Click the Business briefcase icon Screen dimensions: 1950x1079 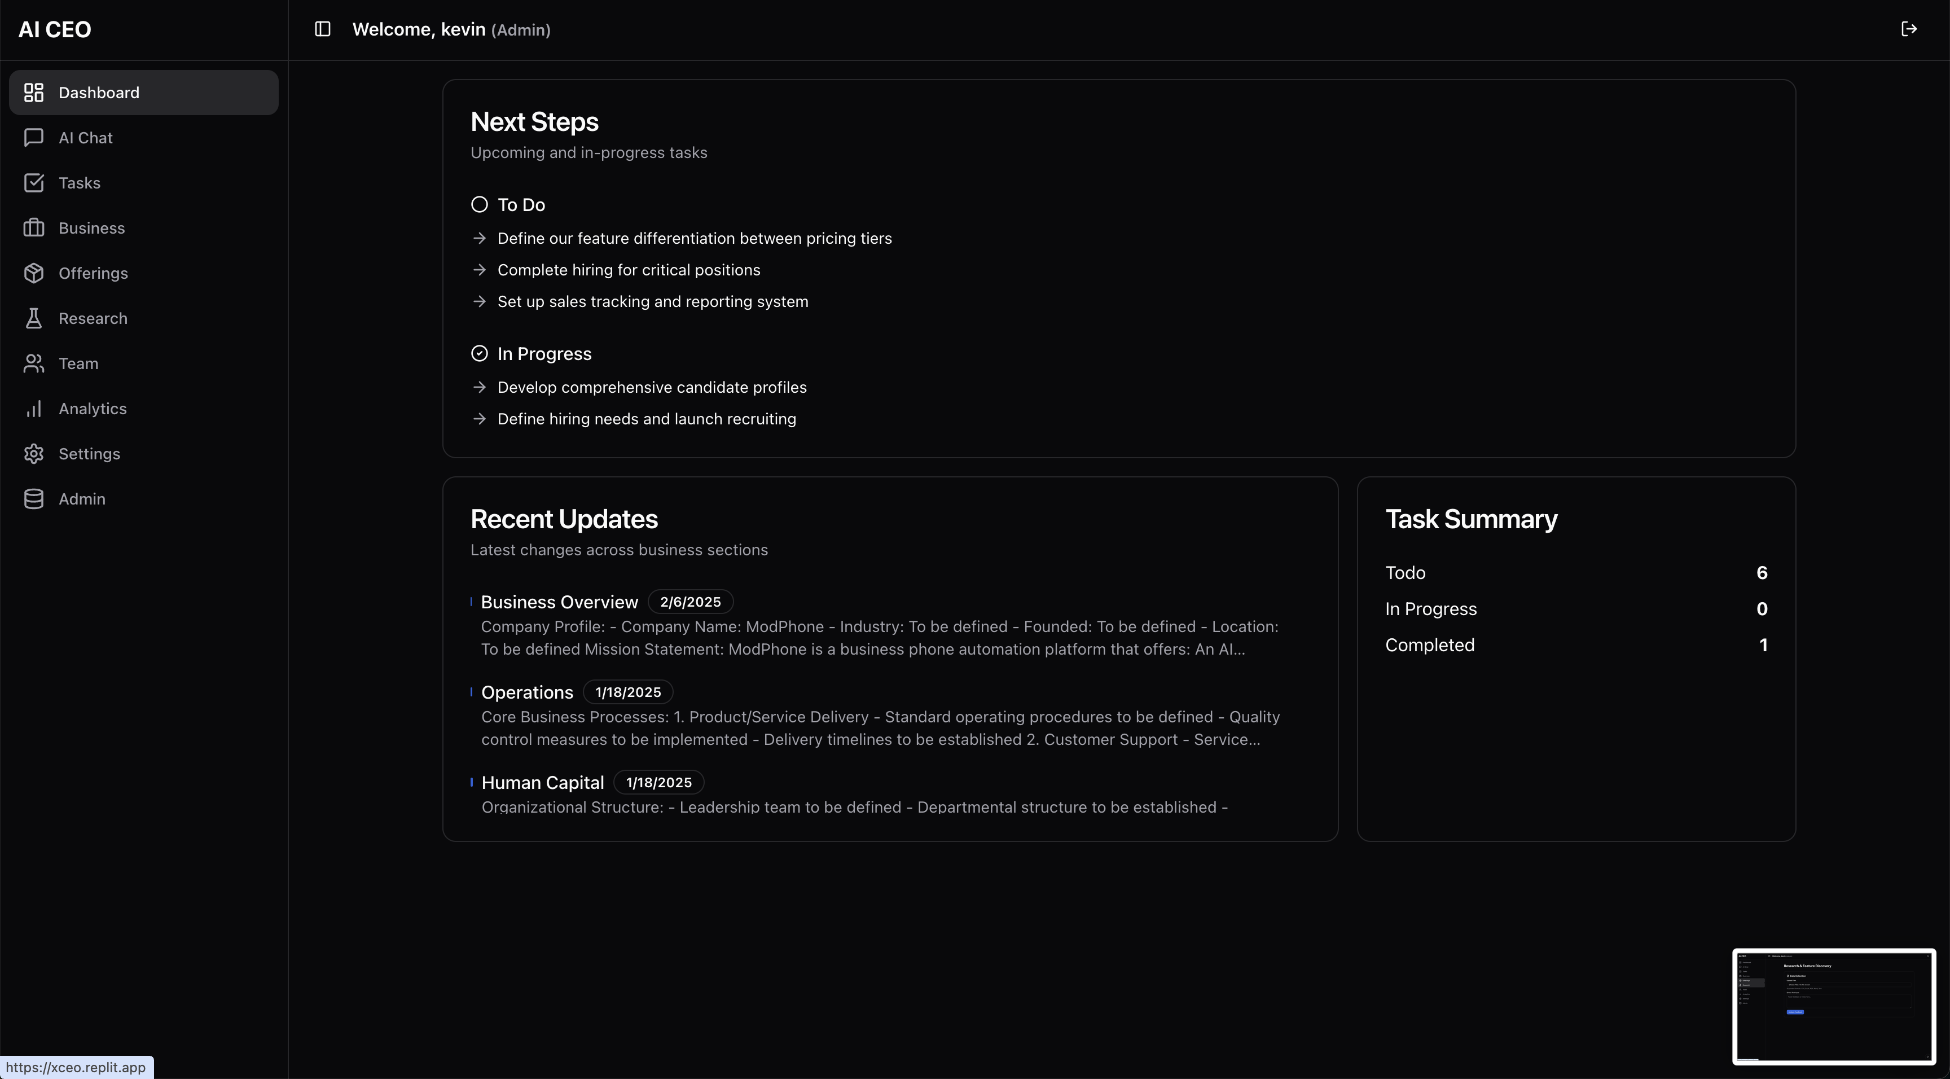click(x=33, y=228)
